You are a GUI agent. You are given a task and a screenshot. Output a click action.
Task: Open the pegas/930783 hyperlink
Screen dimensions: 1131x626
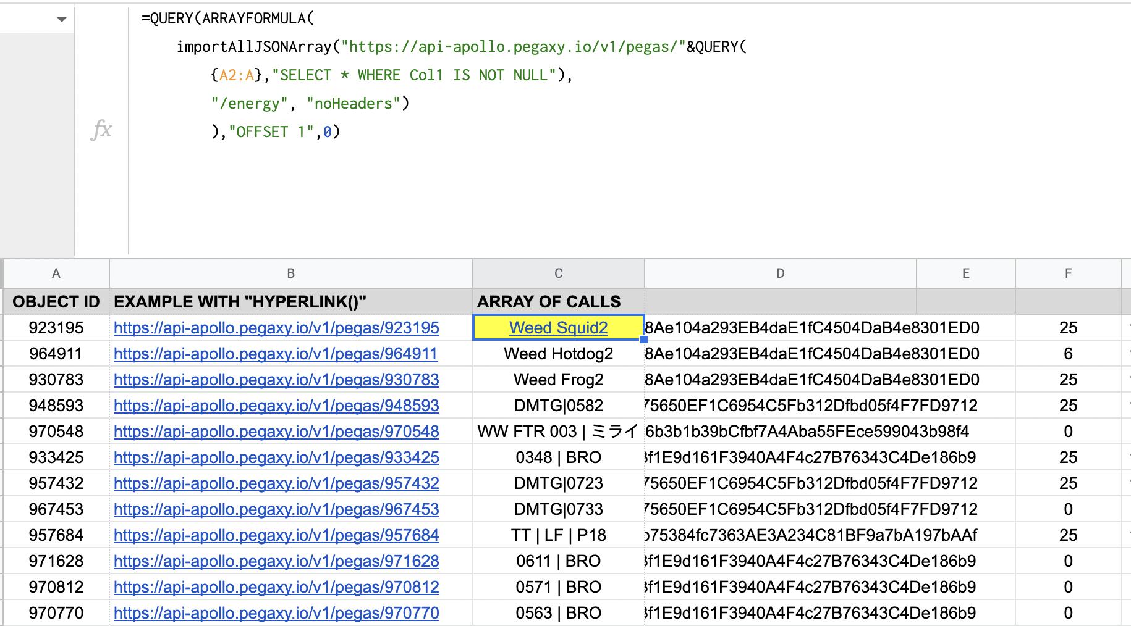(276, 380)
